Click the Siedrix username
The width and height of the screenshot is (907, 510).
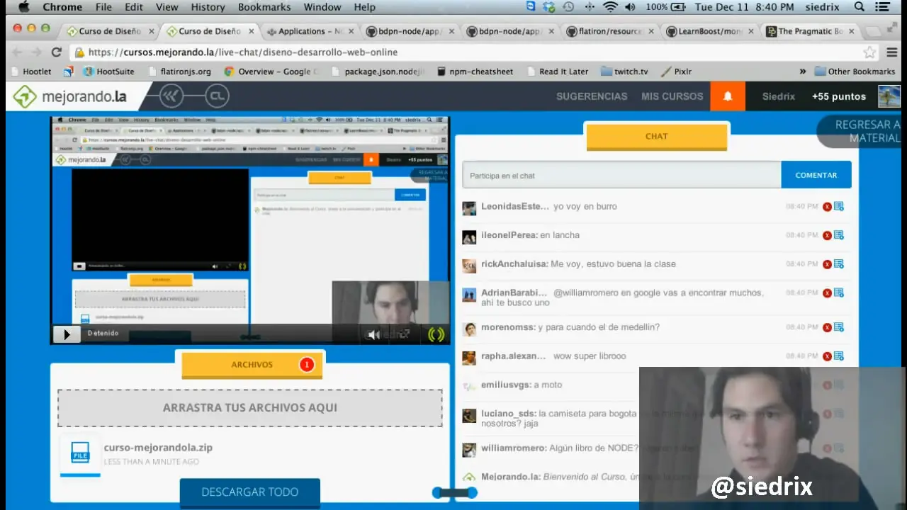[x=778, y=96]
